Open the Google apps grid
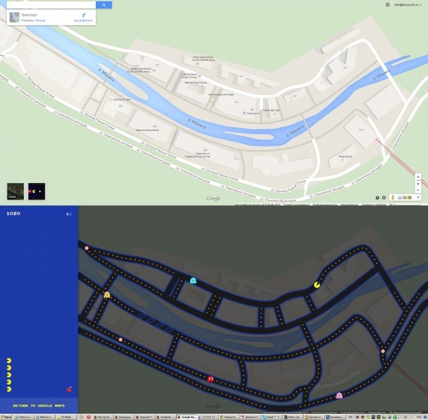 [x=387, y=5]
